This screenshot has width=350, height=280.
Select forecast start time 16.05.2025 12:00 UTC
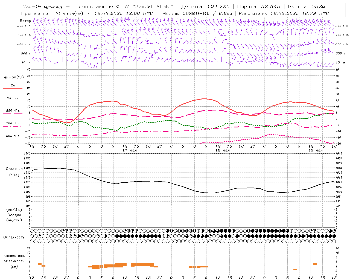[124, 13]
